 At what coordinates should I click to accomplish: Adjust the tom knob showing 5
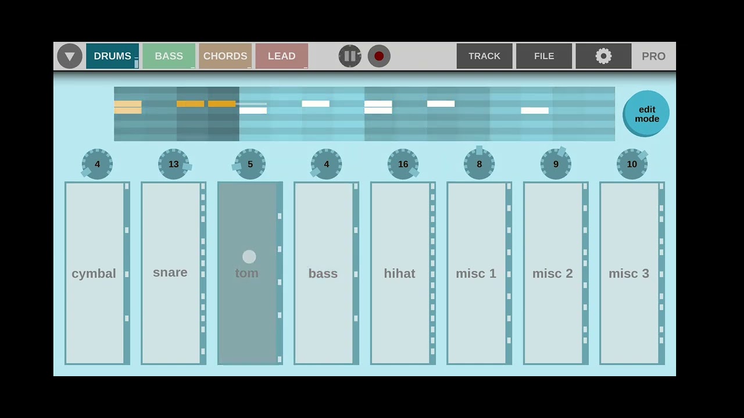250,164
